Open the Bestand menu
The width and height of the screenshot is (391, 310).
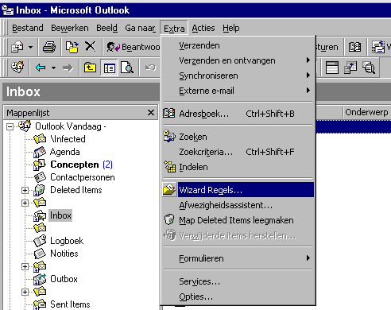click(x=28, y=28)
